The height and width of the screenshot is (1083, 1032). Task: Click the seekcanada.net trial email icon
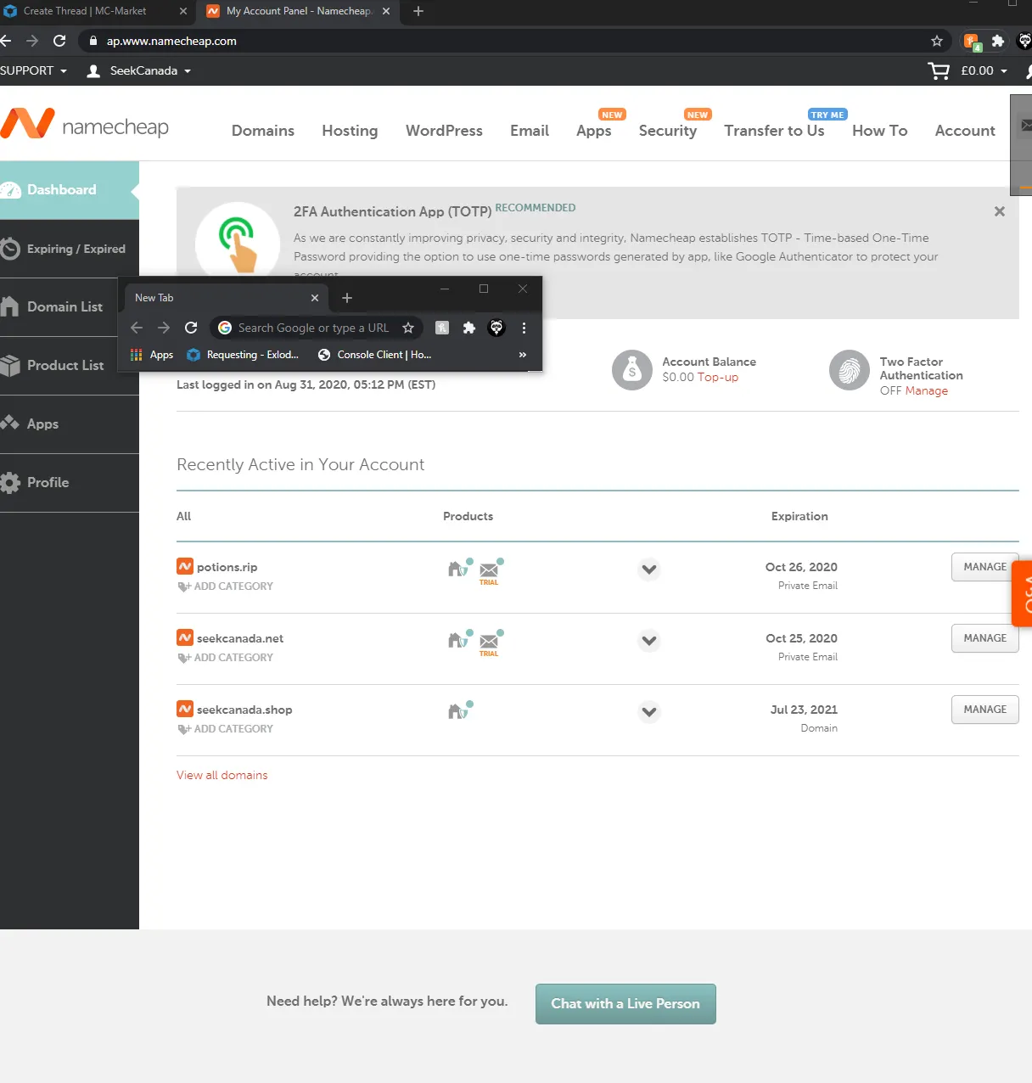[491, 642]
